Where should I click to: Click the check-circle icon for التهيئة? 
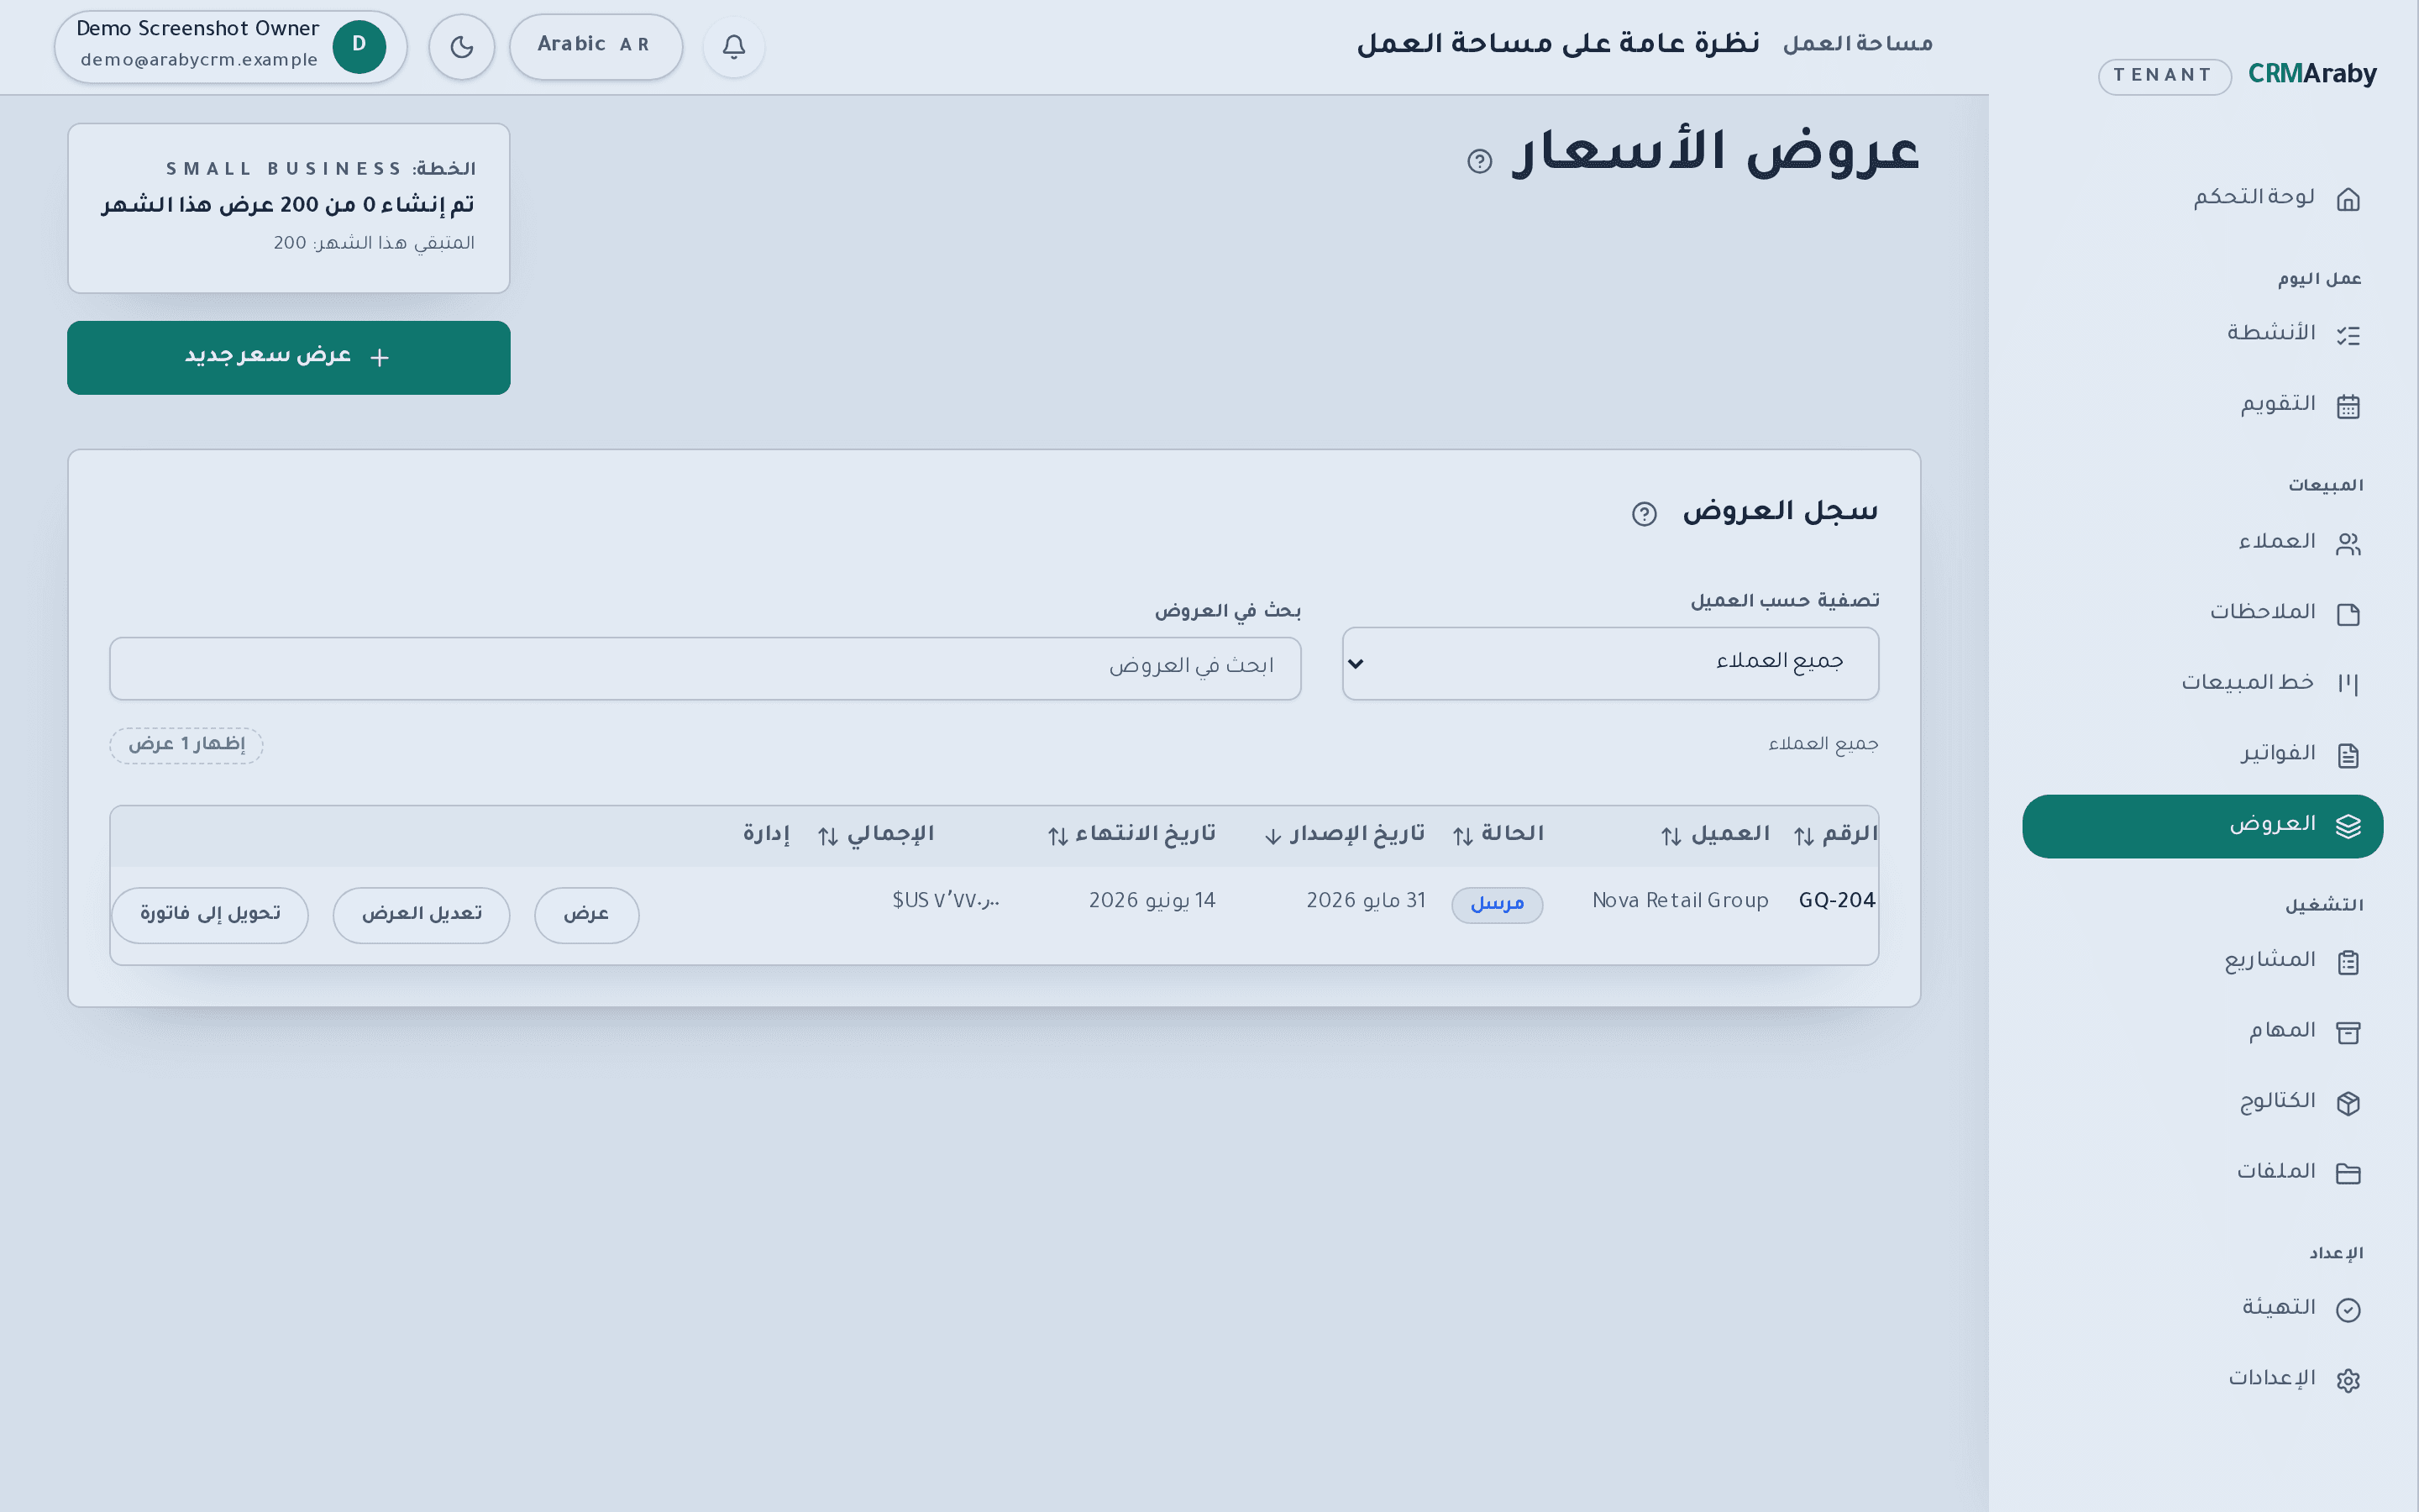tap(2348, 1310)
